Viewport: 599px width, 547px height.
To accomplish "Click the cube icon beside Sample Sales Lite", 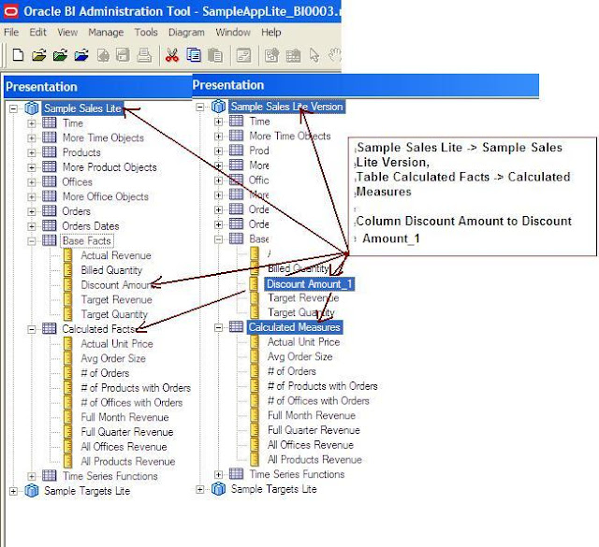I will 32,108.
